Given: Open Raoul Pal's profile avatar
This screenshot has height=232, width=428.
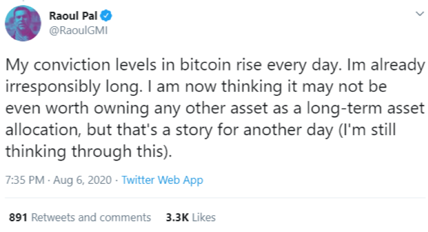Looking at the screenshot, I should [x=23, y=24].
